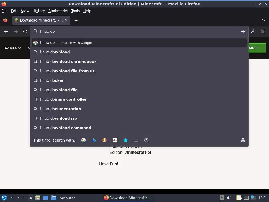Viewport: 269px width, 202px height.
Task: Open a new tab with the plus button
Action: coord(76,21)
